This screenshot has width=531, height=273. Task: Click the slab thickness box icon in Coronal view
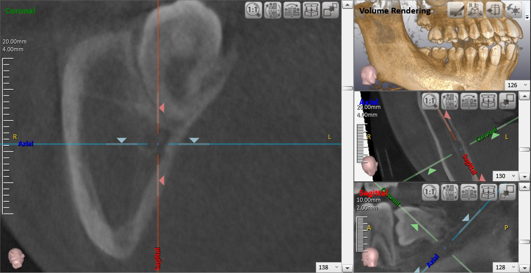[x=311, y=10]
